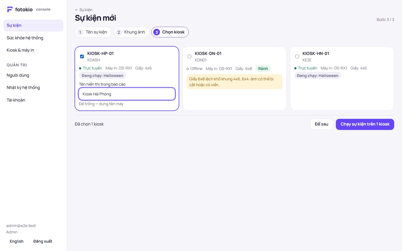Go back via the ← Sự kiện link
The width and height of the screenshot is (402, 251).
point(84,10)
